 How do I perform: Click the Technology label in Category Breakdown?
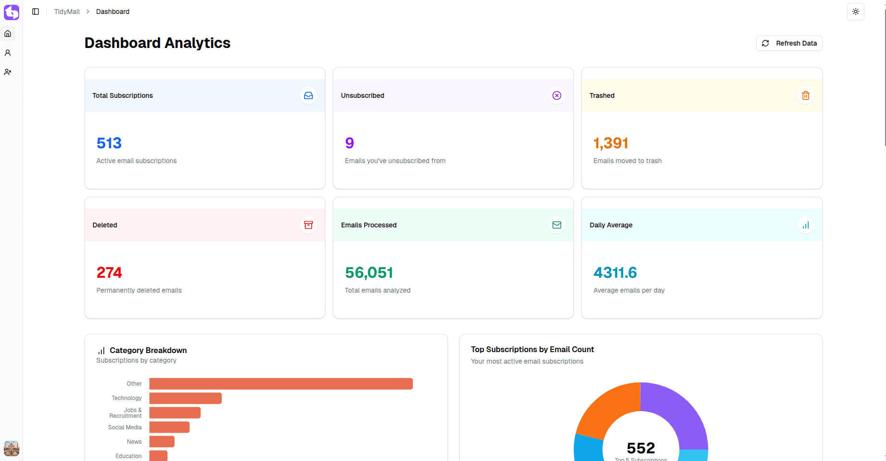click(x=126, y=398)
